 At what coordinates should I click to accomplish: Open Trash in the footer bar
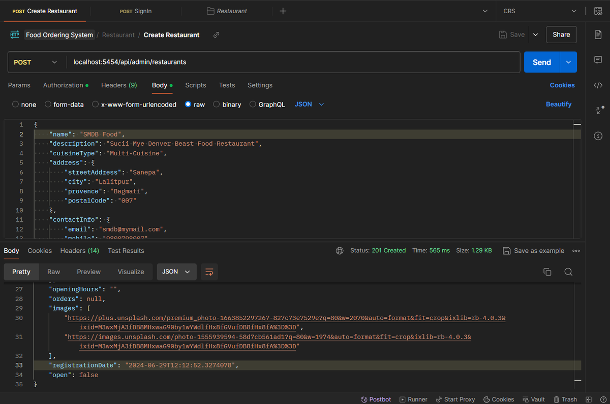point(565,399)
